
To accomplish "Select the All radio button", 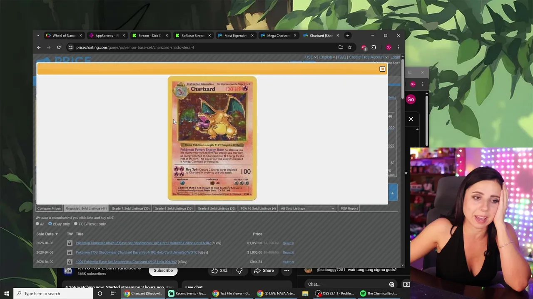I will (x=37, y=224).
